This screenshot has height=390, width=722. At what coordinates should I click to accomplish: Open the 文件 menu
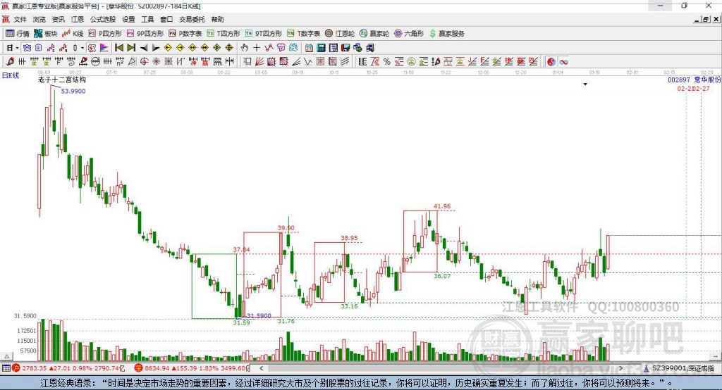pos(20,19)
